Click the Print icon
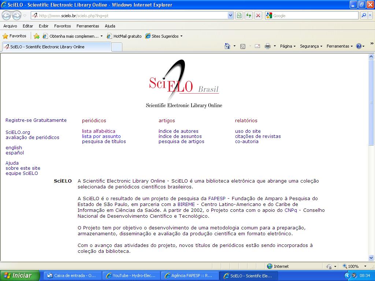Image resolution: width=375 pixels, height=281 pixels. (268, 46)
